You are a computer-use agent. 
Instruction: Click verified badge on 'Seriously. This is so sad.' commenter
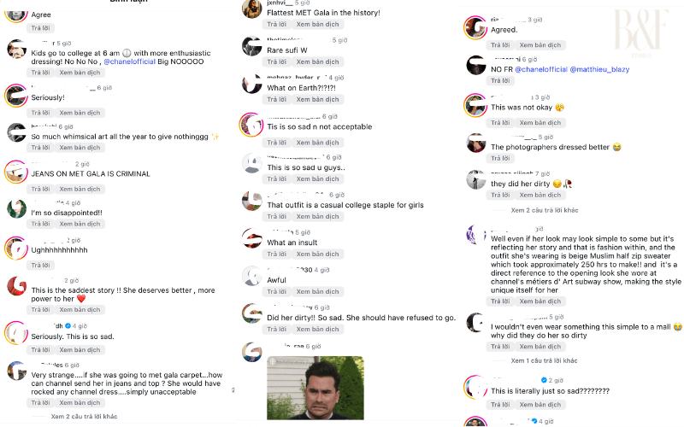click(x=68, y=326)
